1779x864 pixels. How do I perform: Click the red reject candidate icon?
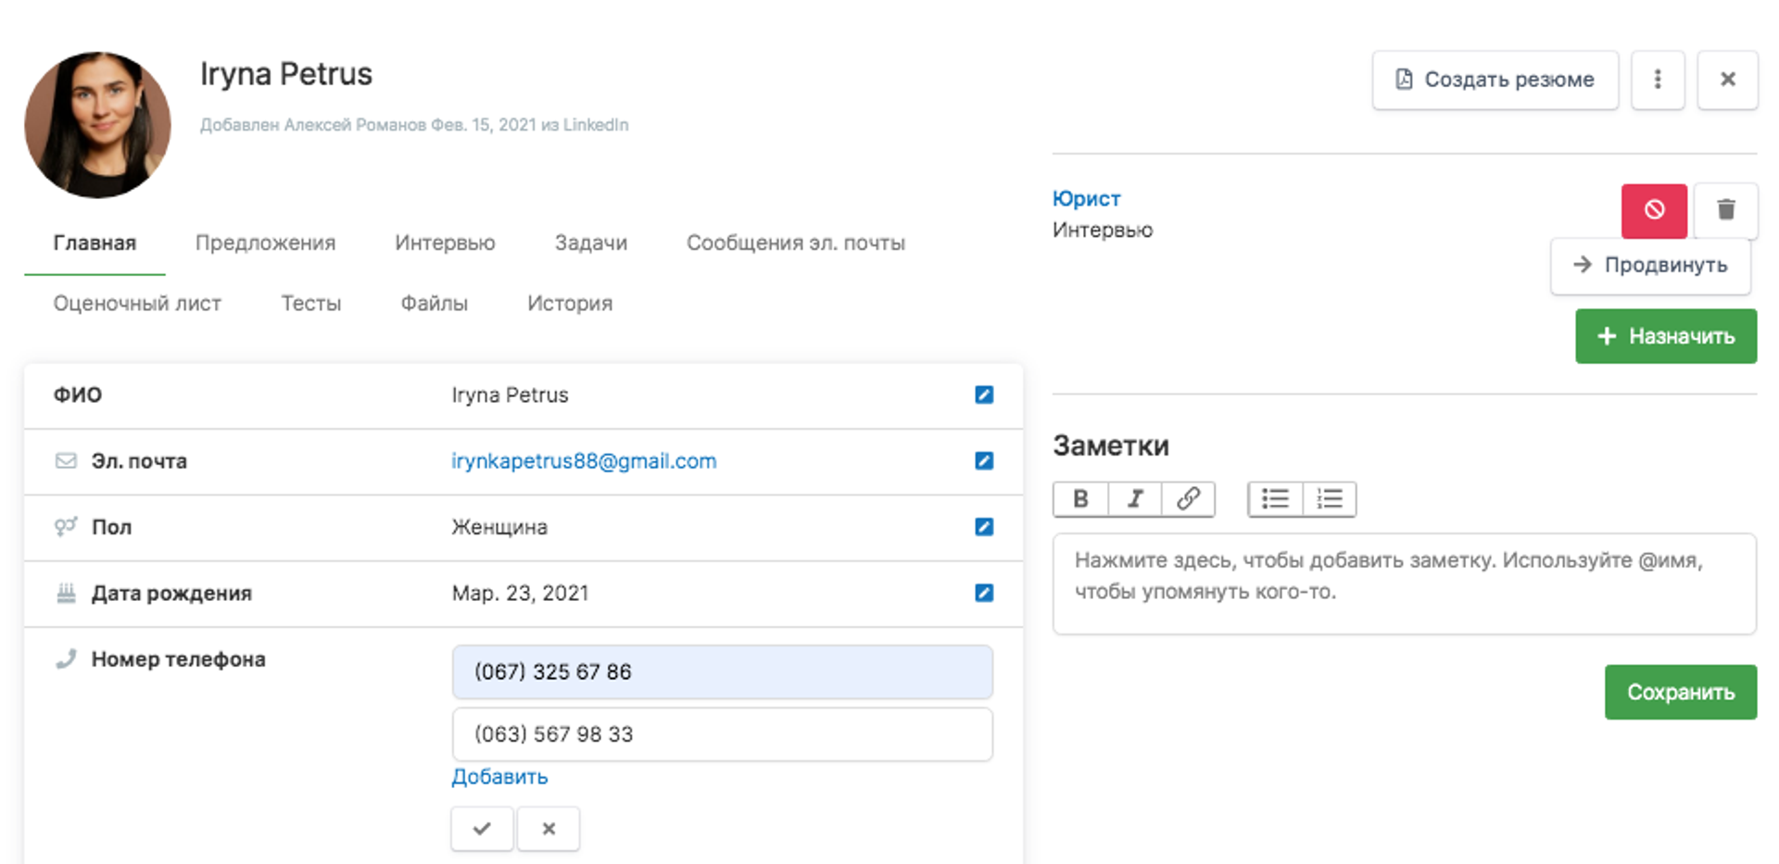coord(1654,210)
